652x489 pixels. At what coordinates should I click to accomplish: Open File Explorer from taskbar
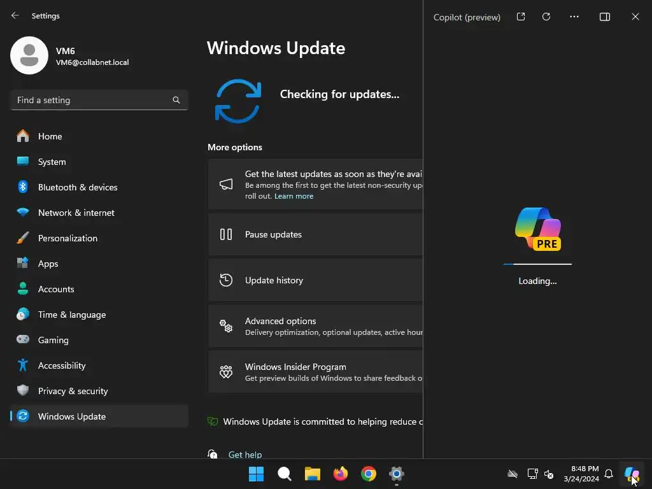(x=312, y=474)
